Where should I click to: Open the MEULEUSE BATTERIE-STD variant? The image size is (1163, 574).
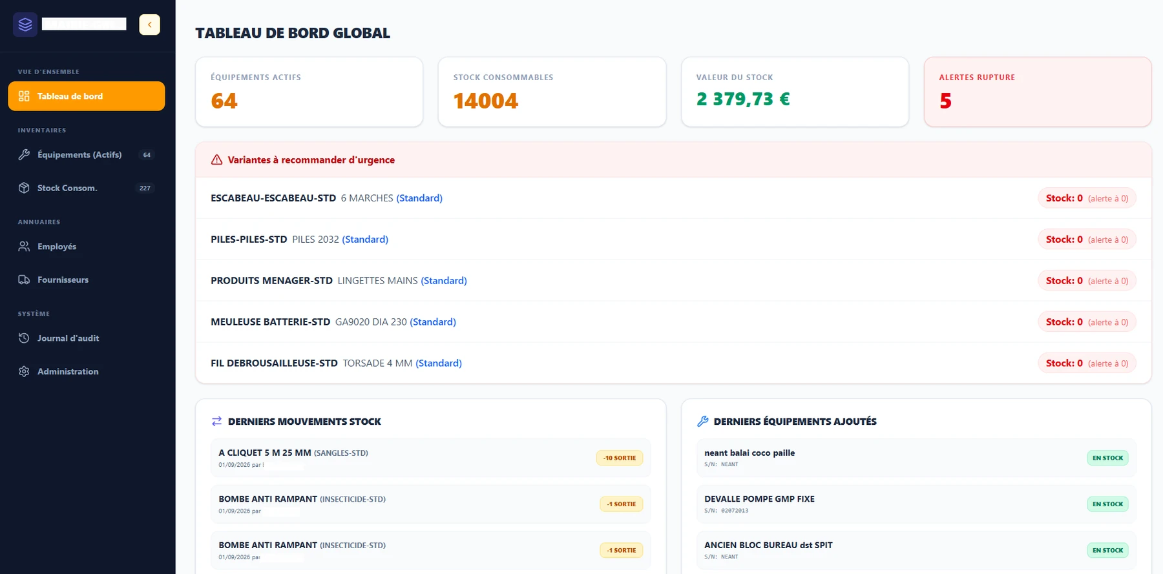click(673, 322)
